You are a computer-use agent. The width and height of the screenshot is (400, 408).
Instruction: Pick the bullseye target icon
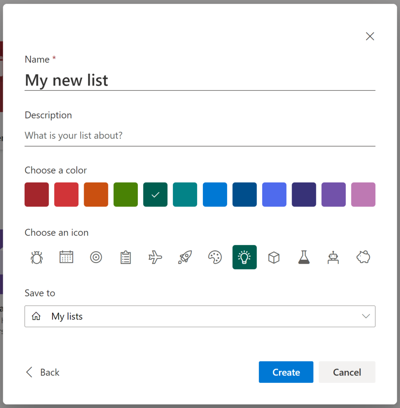point(96,257)
